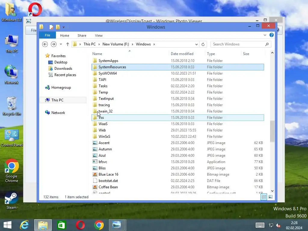Image resolution: width=308 pixels, height=231 pixels.
Task: Open the File menu tab
Action: (x=48, y=35)
